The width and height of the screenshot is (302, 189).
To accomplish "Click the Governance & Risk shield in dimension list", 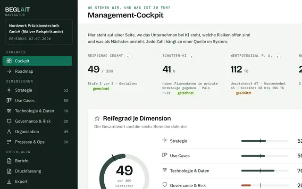I will [165, 185].
